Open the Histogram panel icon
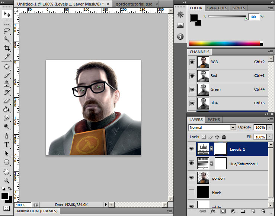Screen dimensions: 275x216 coord(180,25)
